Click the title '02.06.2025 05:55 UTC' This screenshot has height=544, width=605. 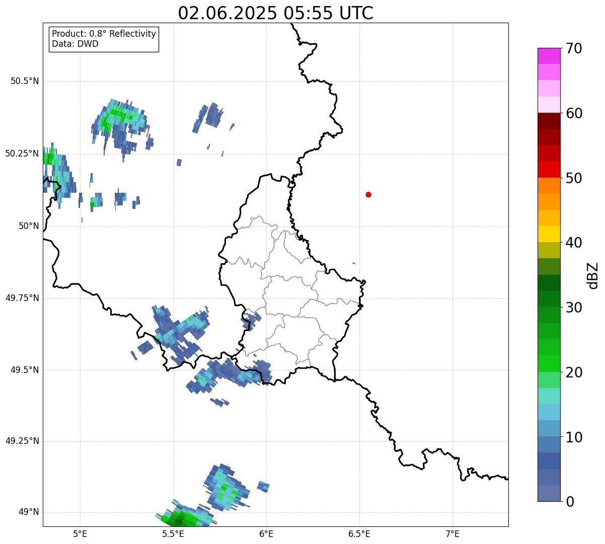click(x=276, y=13)
